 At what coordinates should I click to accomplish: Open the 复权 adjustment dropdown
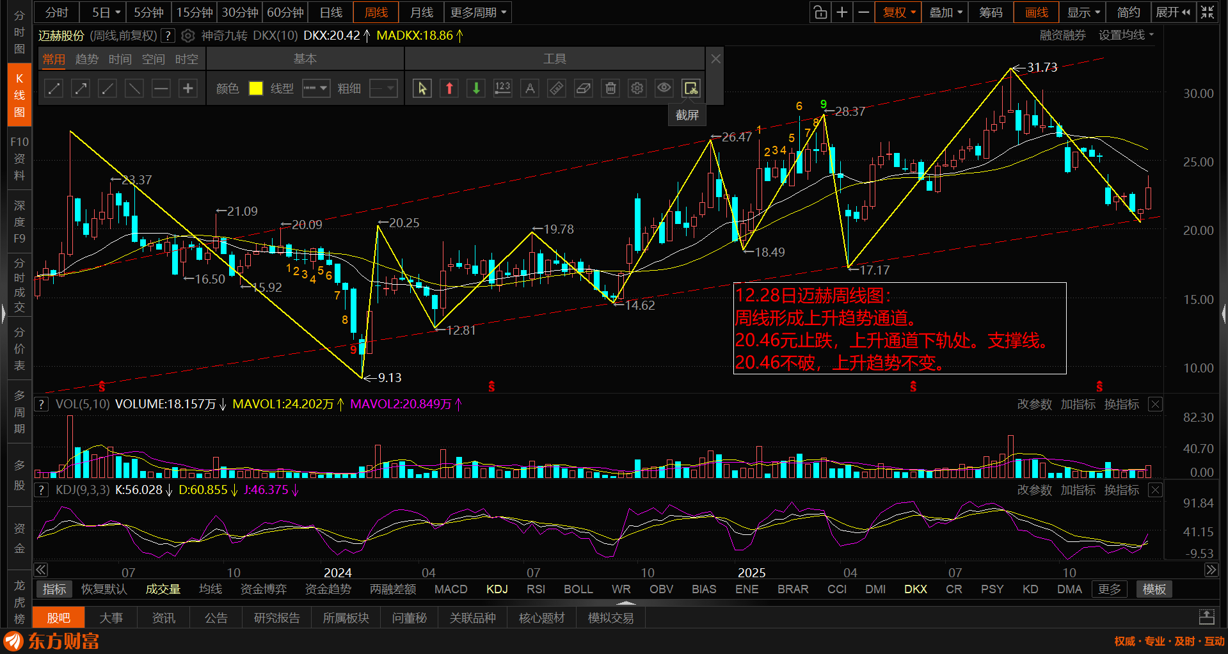(899, 12)
